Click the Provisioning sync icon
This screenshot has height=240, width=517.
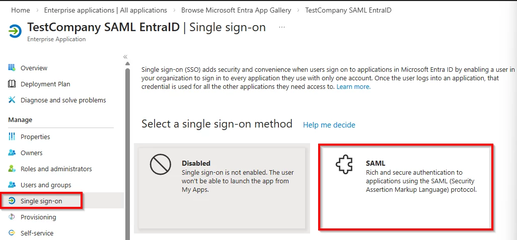tap(12, 217)
